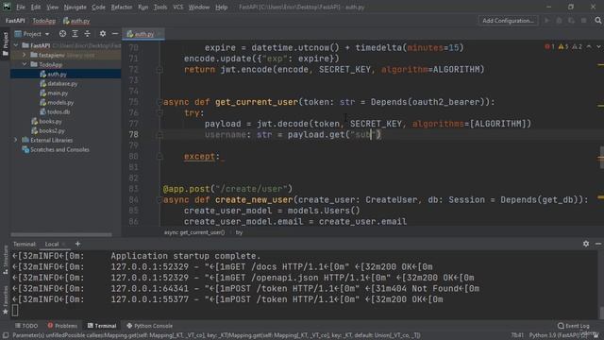Open the Run menu
This screenshot has height=340, width=604.
143,7
